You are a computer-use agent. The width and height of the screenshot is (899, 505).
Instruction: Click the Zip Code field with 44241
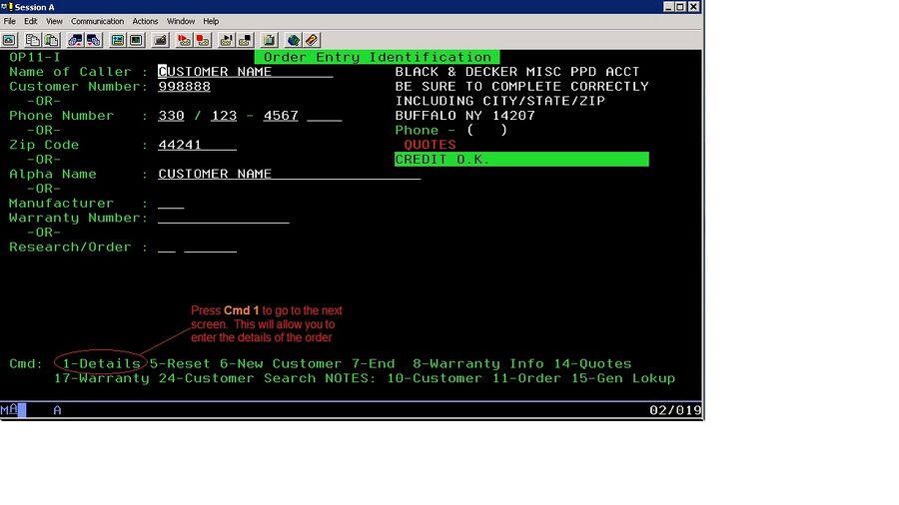[197, 145]
